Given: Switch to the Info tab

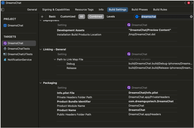Looking at the screenshot, I should pyautogui.click(x=101, y=10).
